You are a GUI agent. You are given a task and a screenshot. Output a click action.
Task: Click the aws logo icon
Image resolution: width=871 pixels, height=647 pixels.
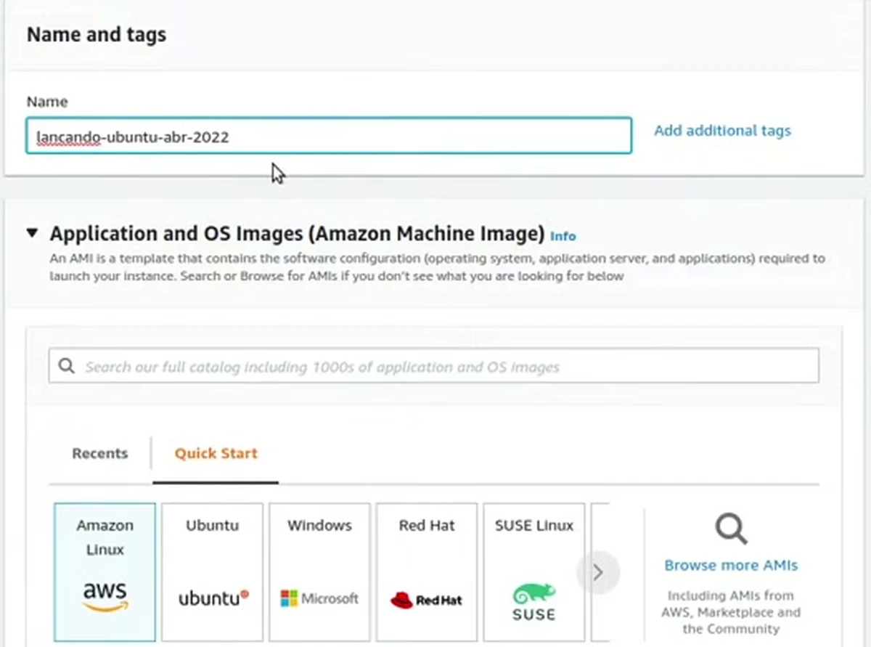click(105, 596)
